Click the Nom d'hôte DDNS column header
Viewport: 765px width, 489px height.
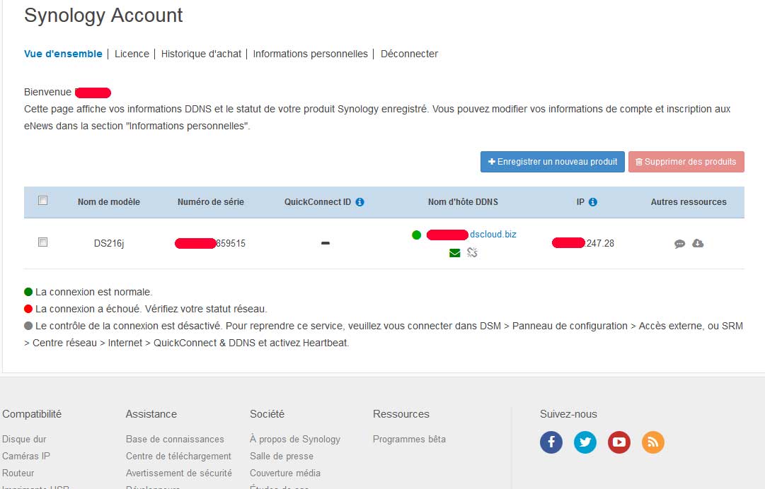click(x=463, y=202)
